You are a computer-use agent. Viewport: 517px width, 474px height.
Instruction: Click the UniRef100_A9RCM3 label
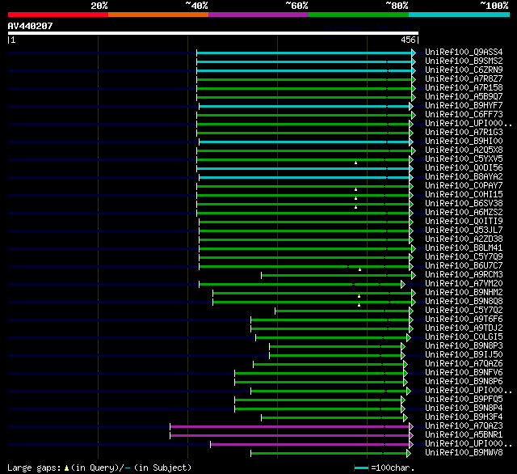pos(464,275)
